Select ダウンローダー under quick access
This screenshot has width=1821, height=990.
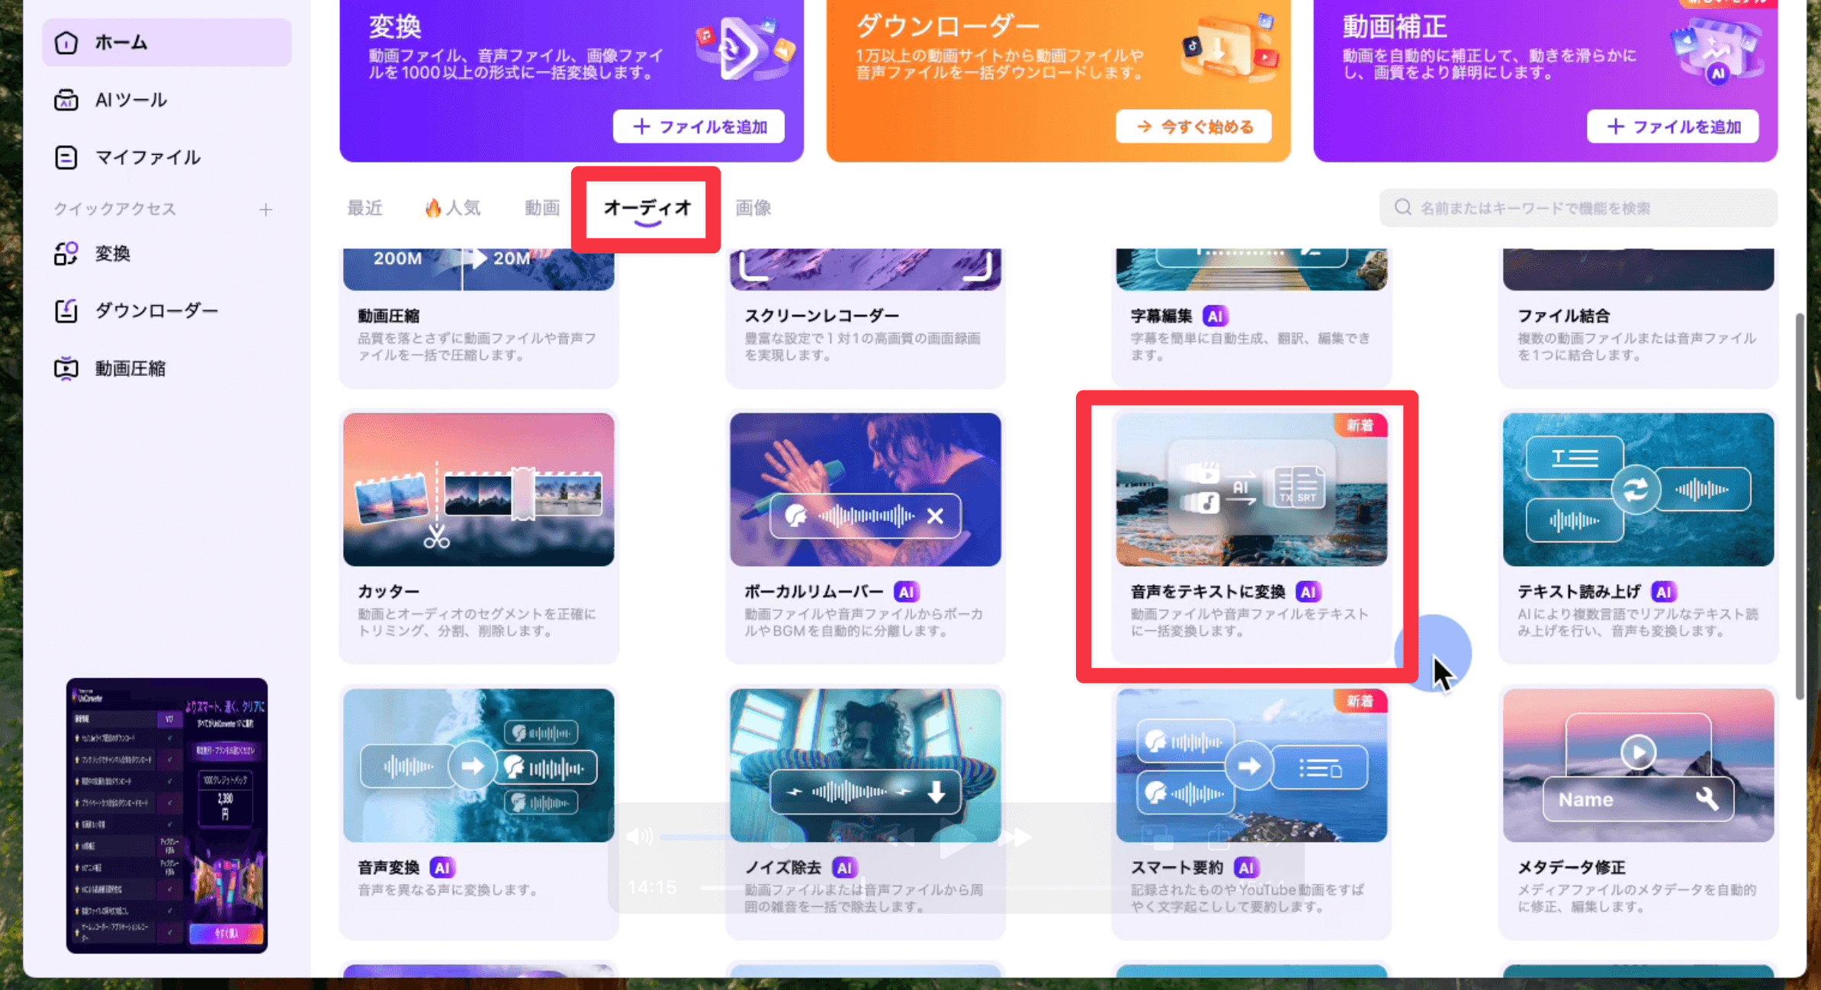point(156,310)
